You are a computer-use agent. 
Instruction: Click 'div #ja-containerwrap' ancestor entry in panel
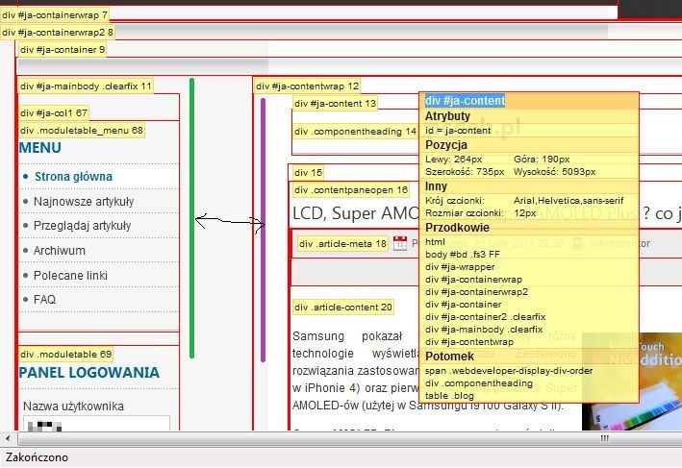(473, 280)
